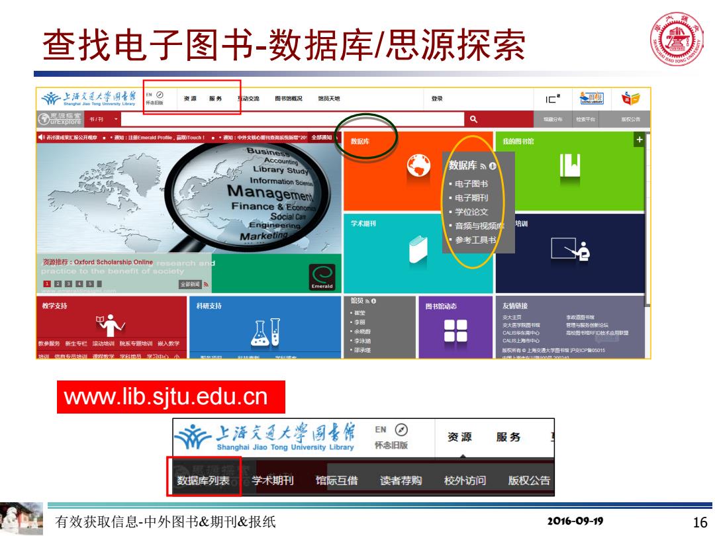Open 参考工具书 in the 数据库 popup

tap(475, 240)
